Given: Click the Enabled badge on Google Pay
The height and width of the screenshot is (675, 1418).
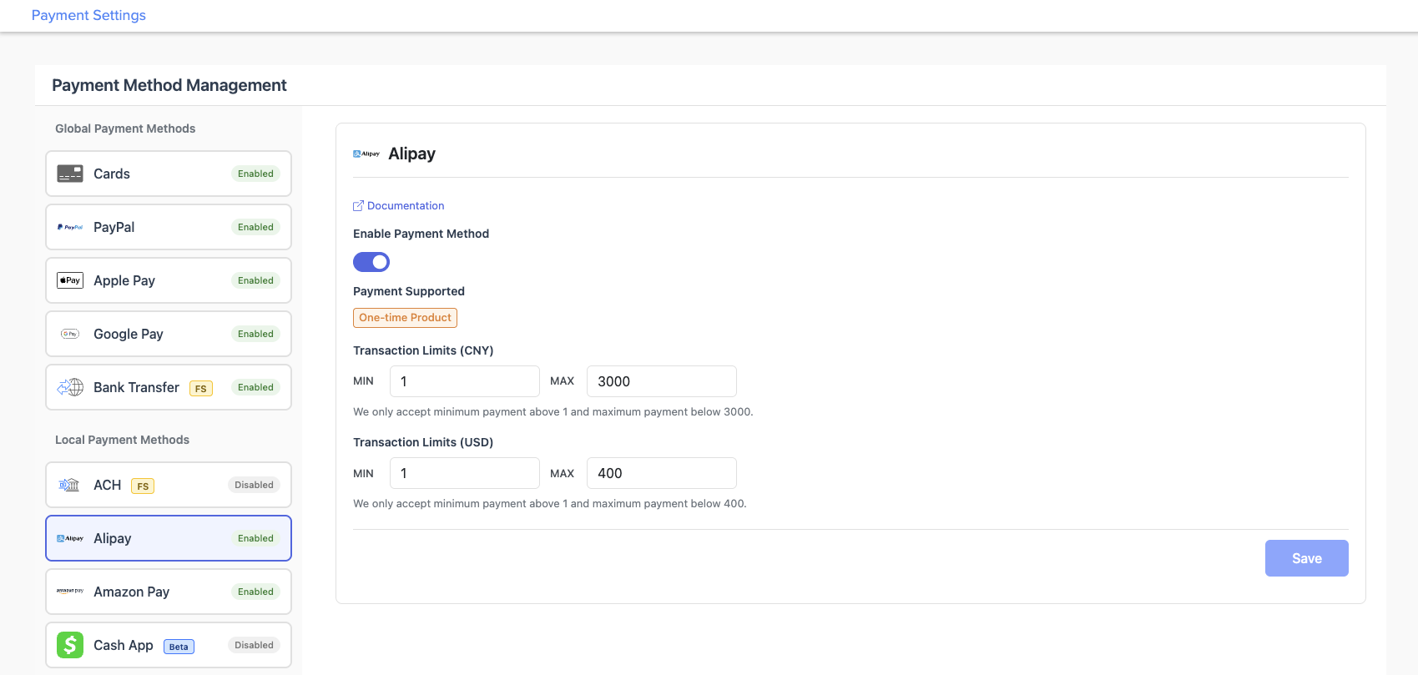Looking at the screenshot, I should click(x=255, y=334).
